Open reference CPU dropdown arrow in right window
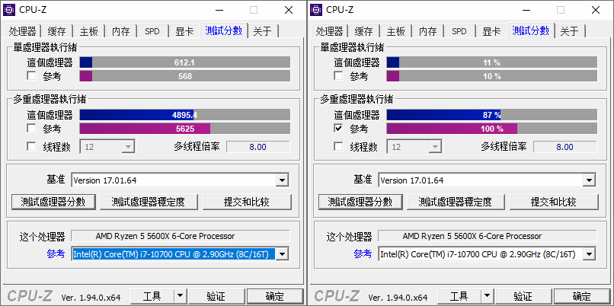The height and width of the screenshot is (306, 614). tap(589, 254)
